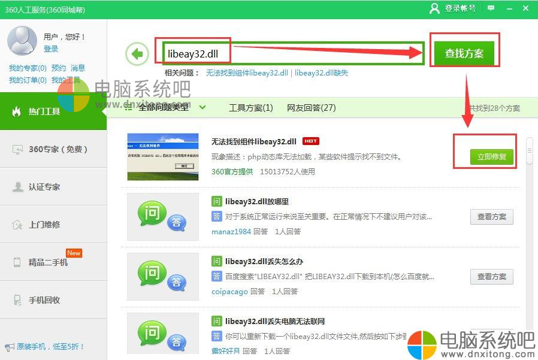Click 查看方案 for libeay32.dll丢失怎么办
Viewport: 538px width, 360px height.
click(492, 277)
